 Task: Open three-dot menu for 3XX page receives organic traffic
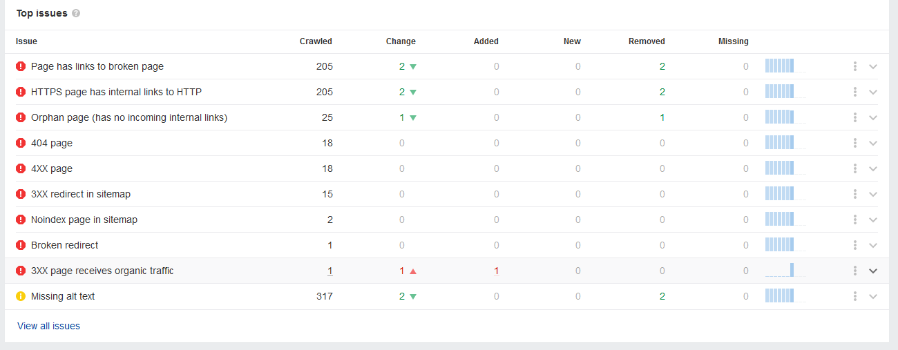click(855, 271)
